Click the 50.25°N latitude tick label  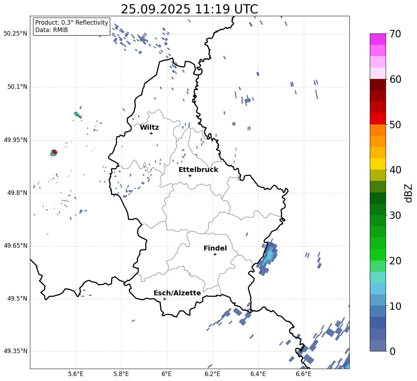(15, 34)
